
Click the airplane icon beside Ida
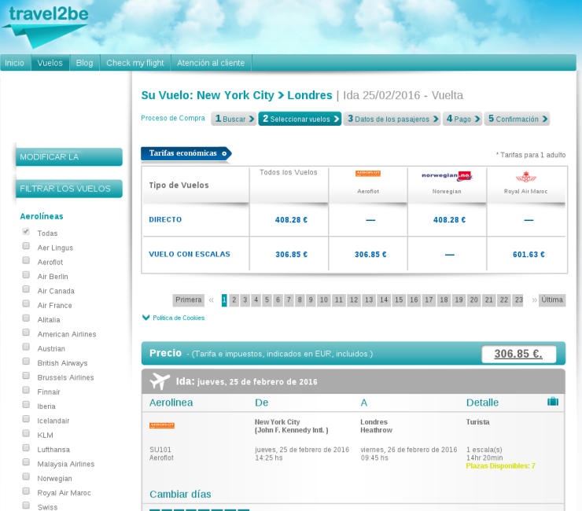pyautogui.click(x=160, y=381)
